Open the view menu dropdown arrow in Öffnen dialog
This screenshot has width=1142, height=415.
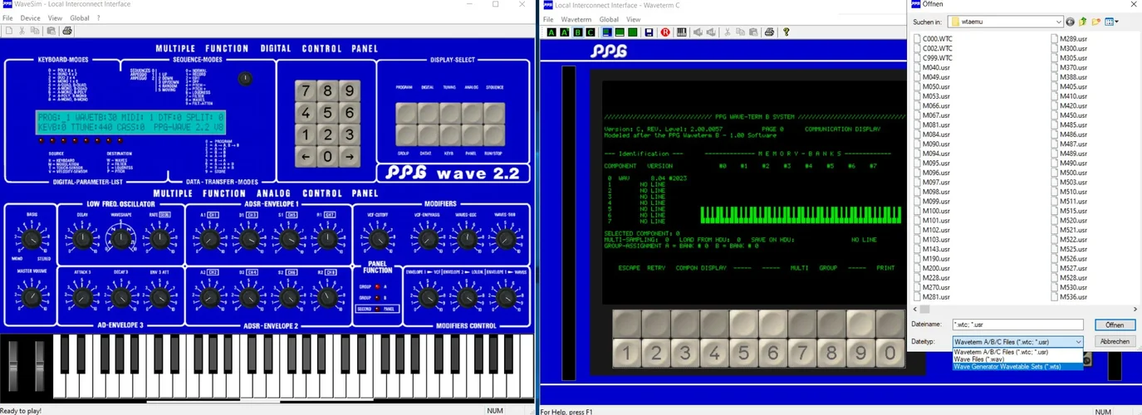click(x=1117, y=22)
